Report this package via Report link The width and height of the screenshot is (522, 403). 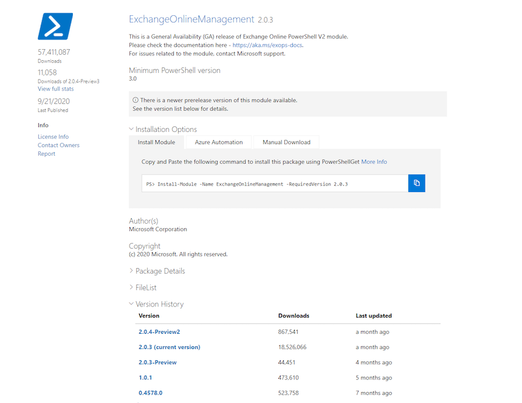click(x=46, y=154)
